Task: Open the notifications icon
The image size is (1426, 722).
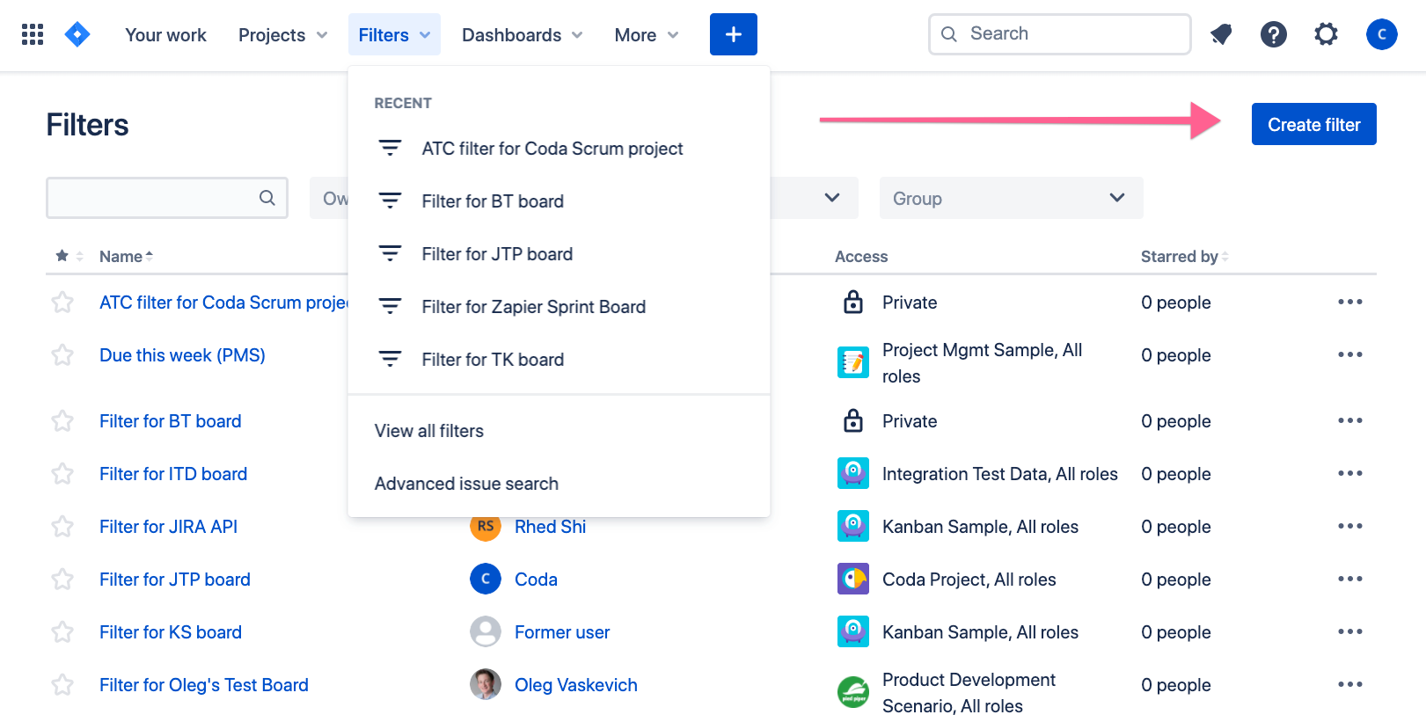Action: click(x=1220, y=34)
